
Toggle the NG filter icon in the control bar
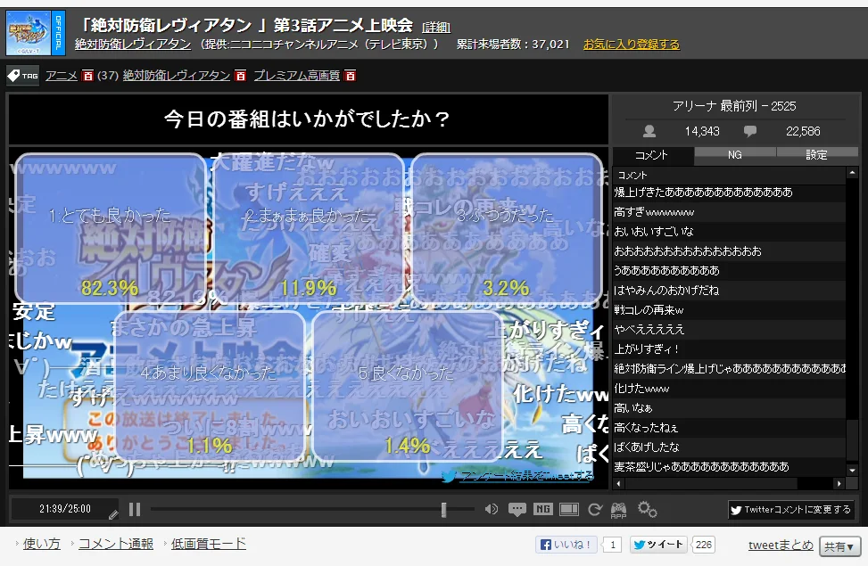542,510
